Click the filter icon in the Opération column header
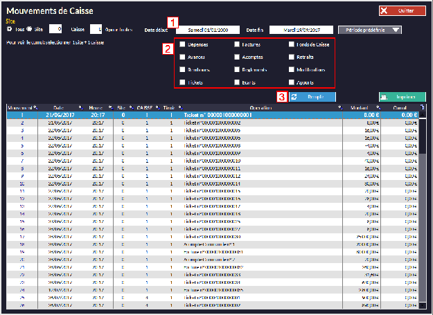The image size is (433, 315). tap(340, 108)
